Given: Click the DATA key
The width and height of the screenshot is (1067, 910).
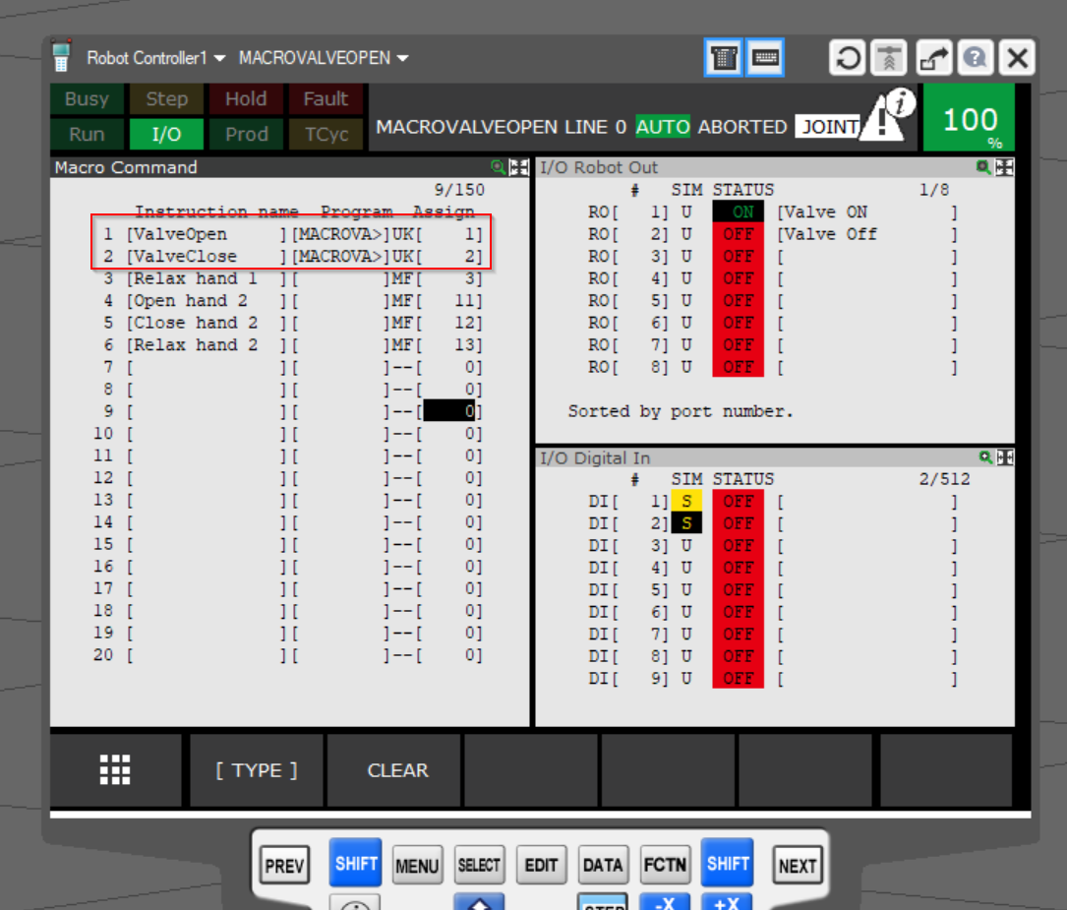Looking at the screenshot, I should (603, 865).
